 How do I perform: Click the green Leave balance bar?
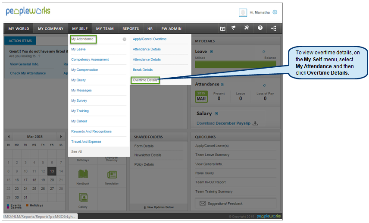pos(235,65)
